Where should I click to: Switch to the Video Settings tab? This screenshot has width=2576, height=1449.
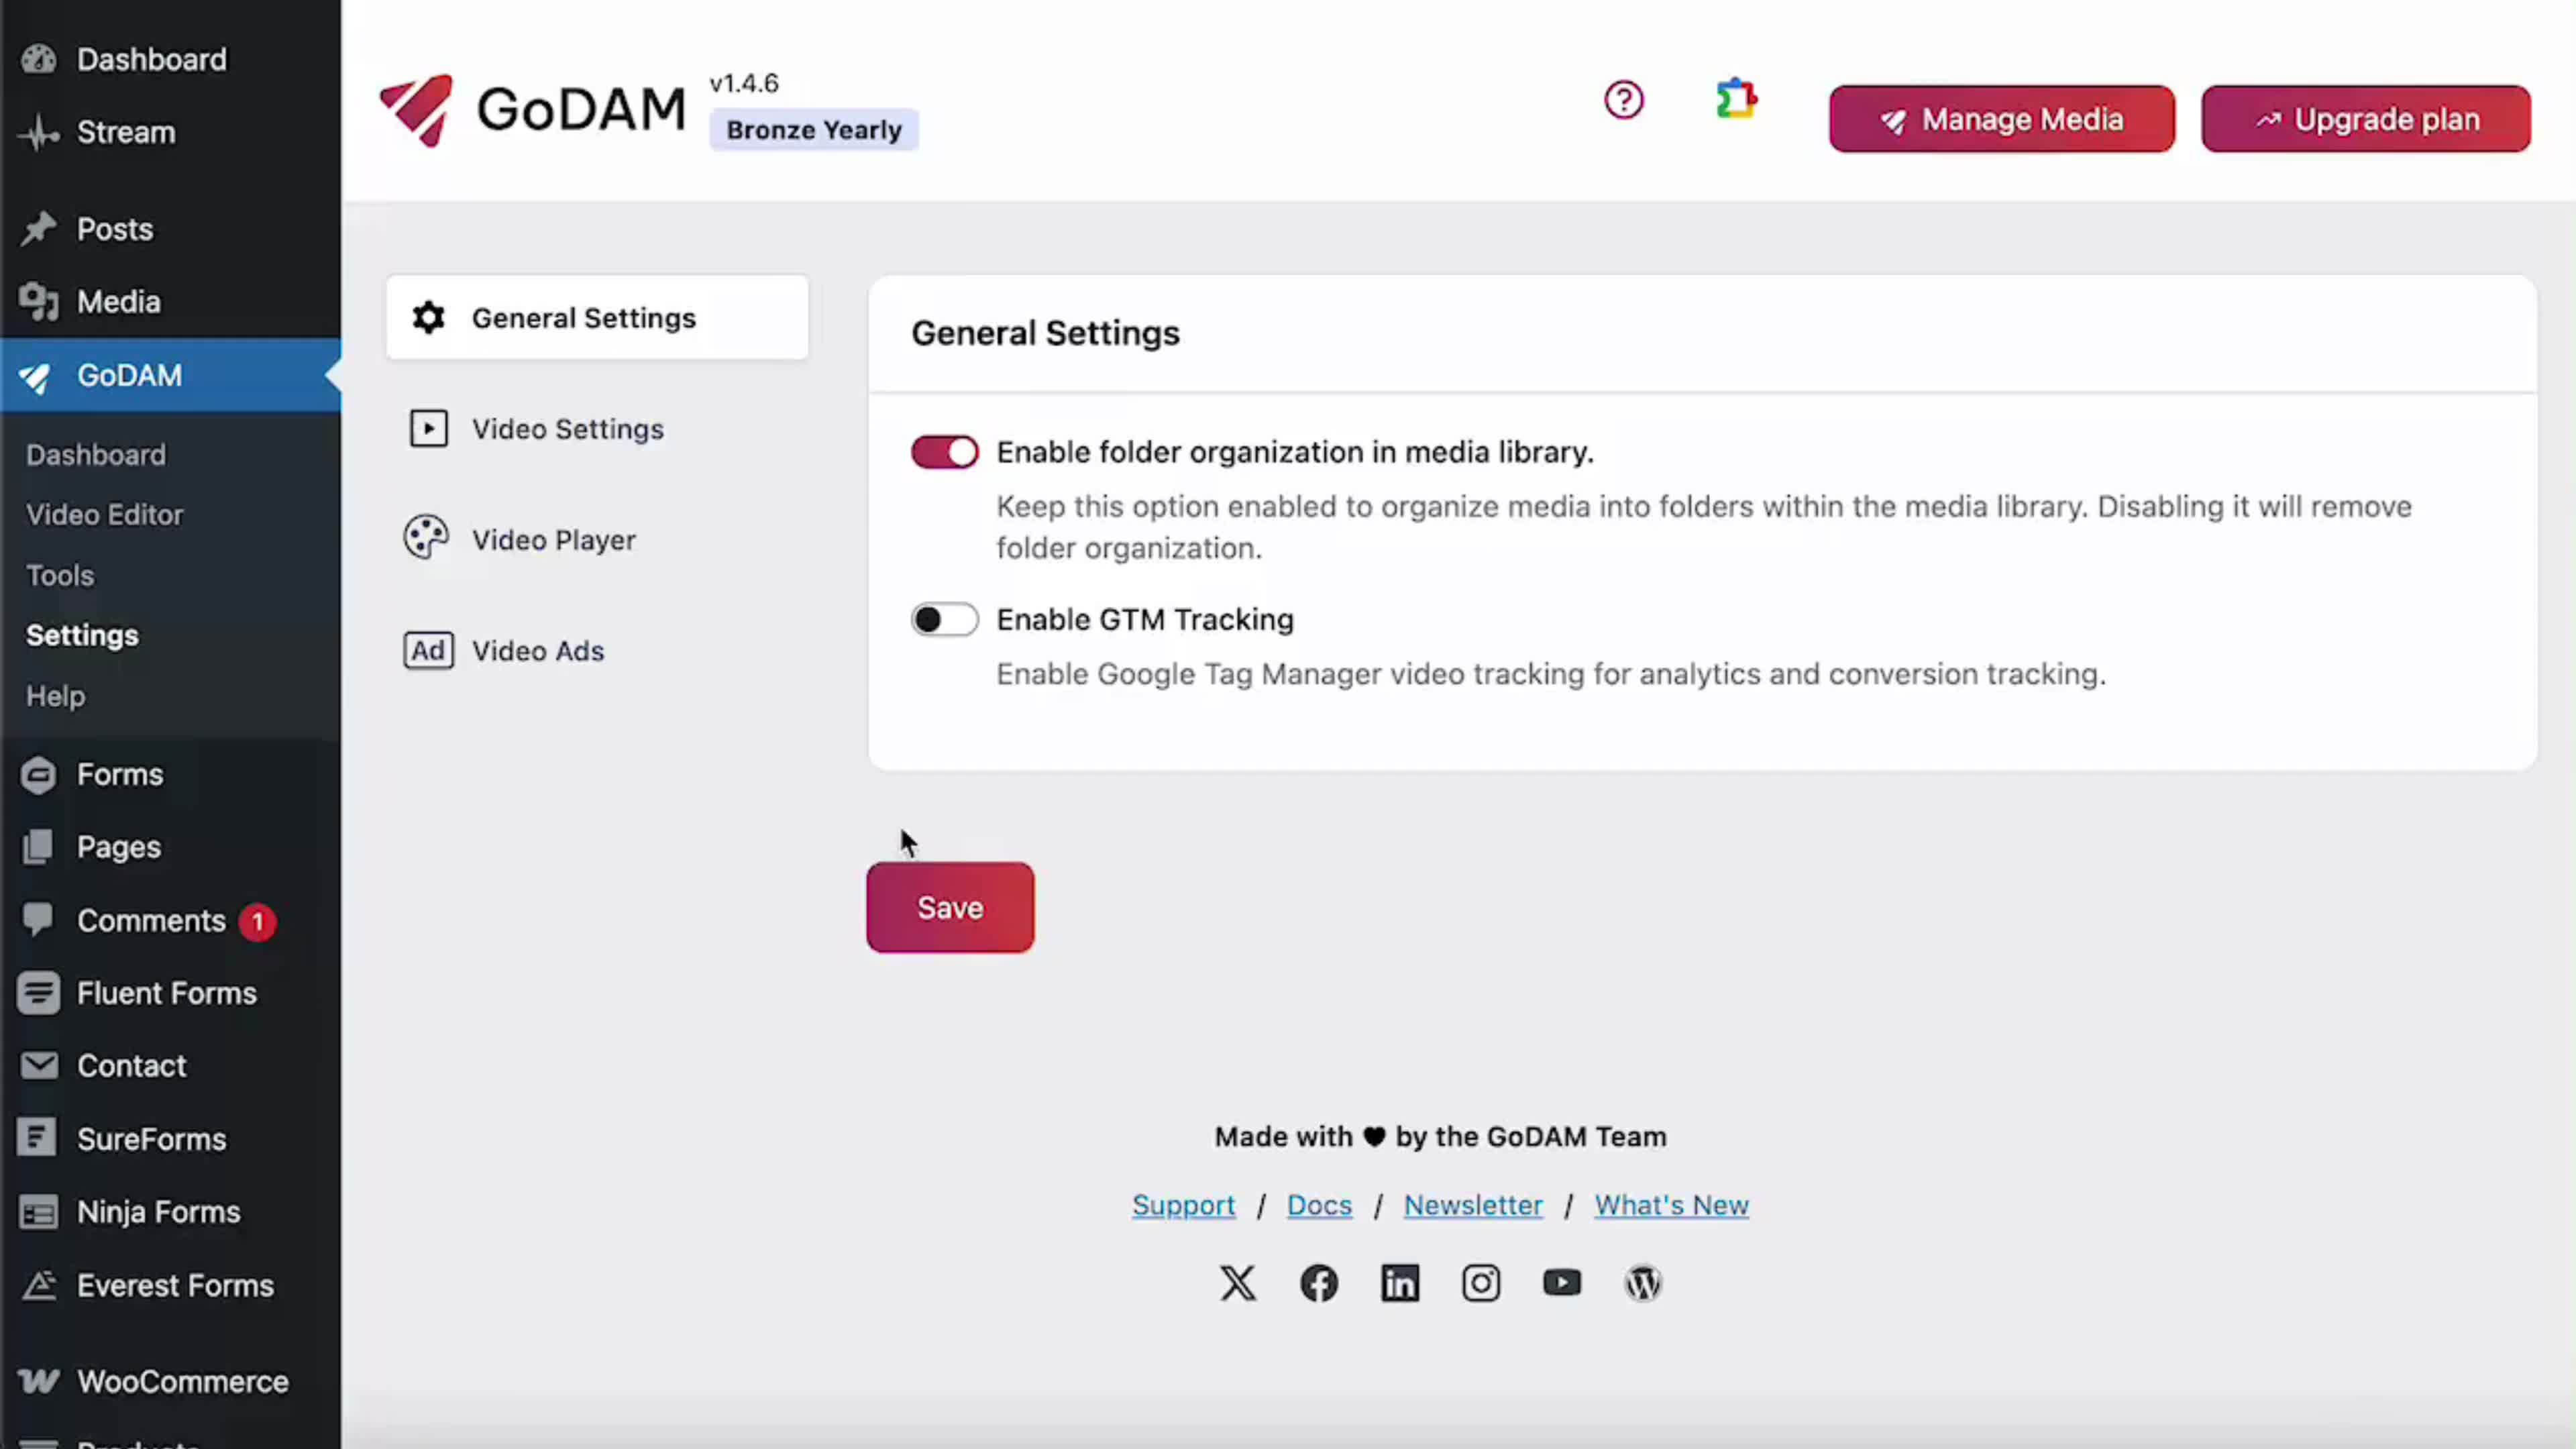coord(568,429)
